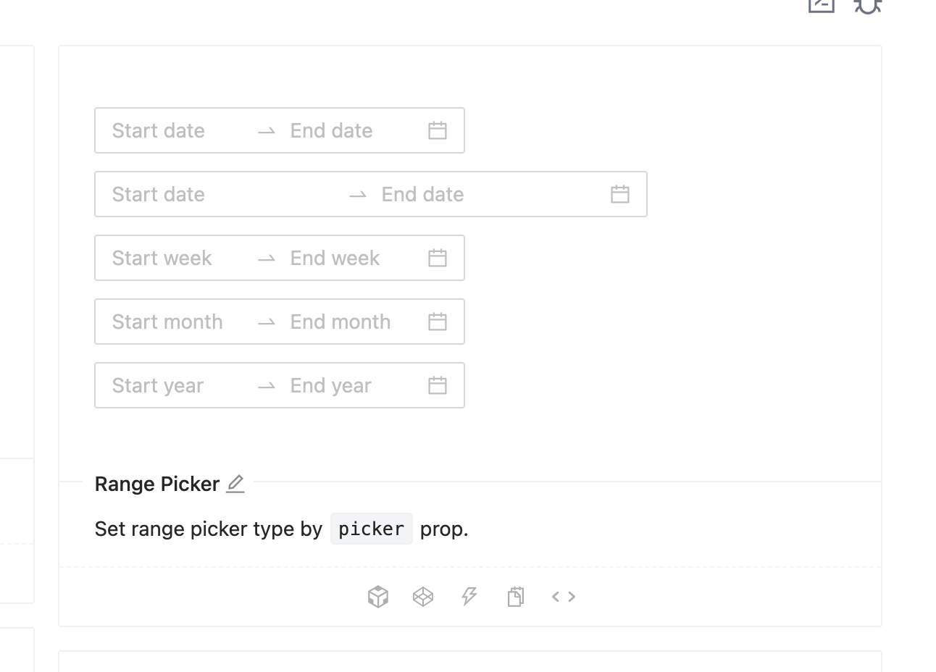Click calendar icon on month range picker
Image resolution: width=936 pixels, height=672 pixels.
437,322
